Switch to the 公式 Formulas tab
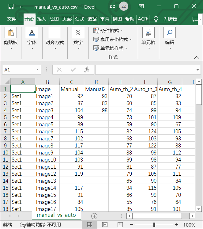Image resolution: width=203 pixels, height=229 pixels. (x=80, y=19)
